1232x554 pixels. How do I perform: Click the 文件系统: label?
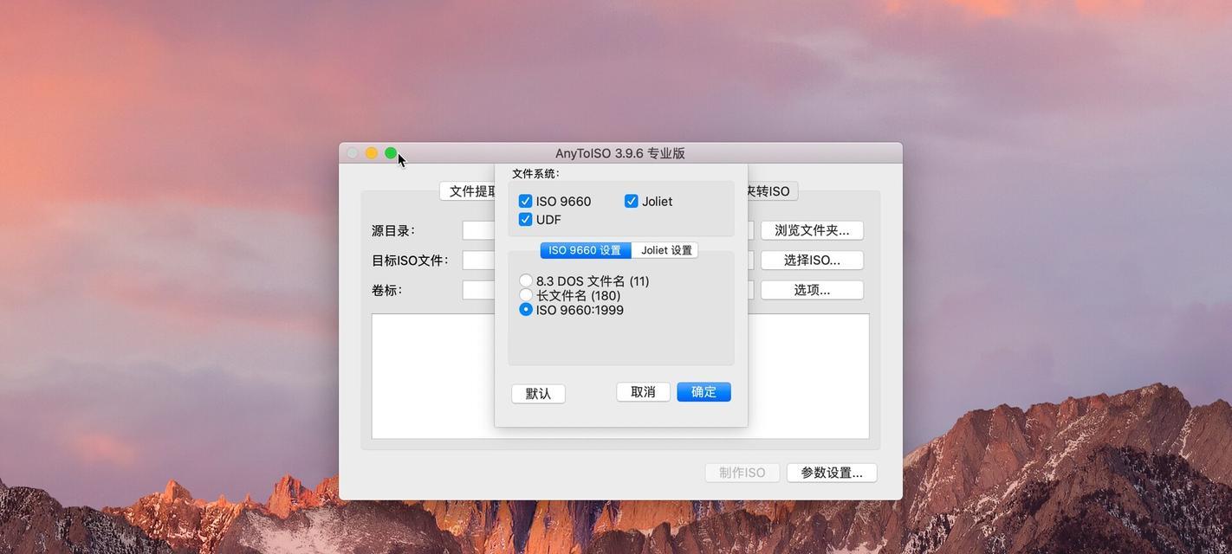click(536, 173)
